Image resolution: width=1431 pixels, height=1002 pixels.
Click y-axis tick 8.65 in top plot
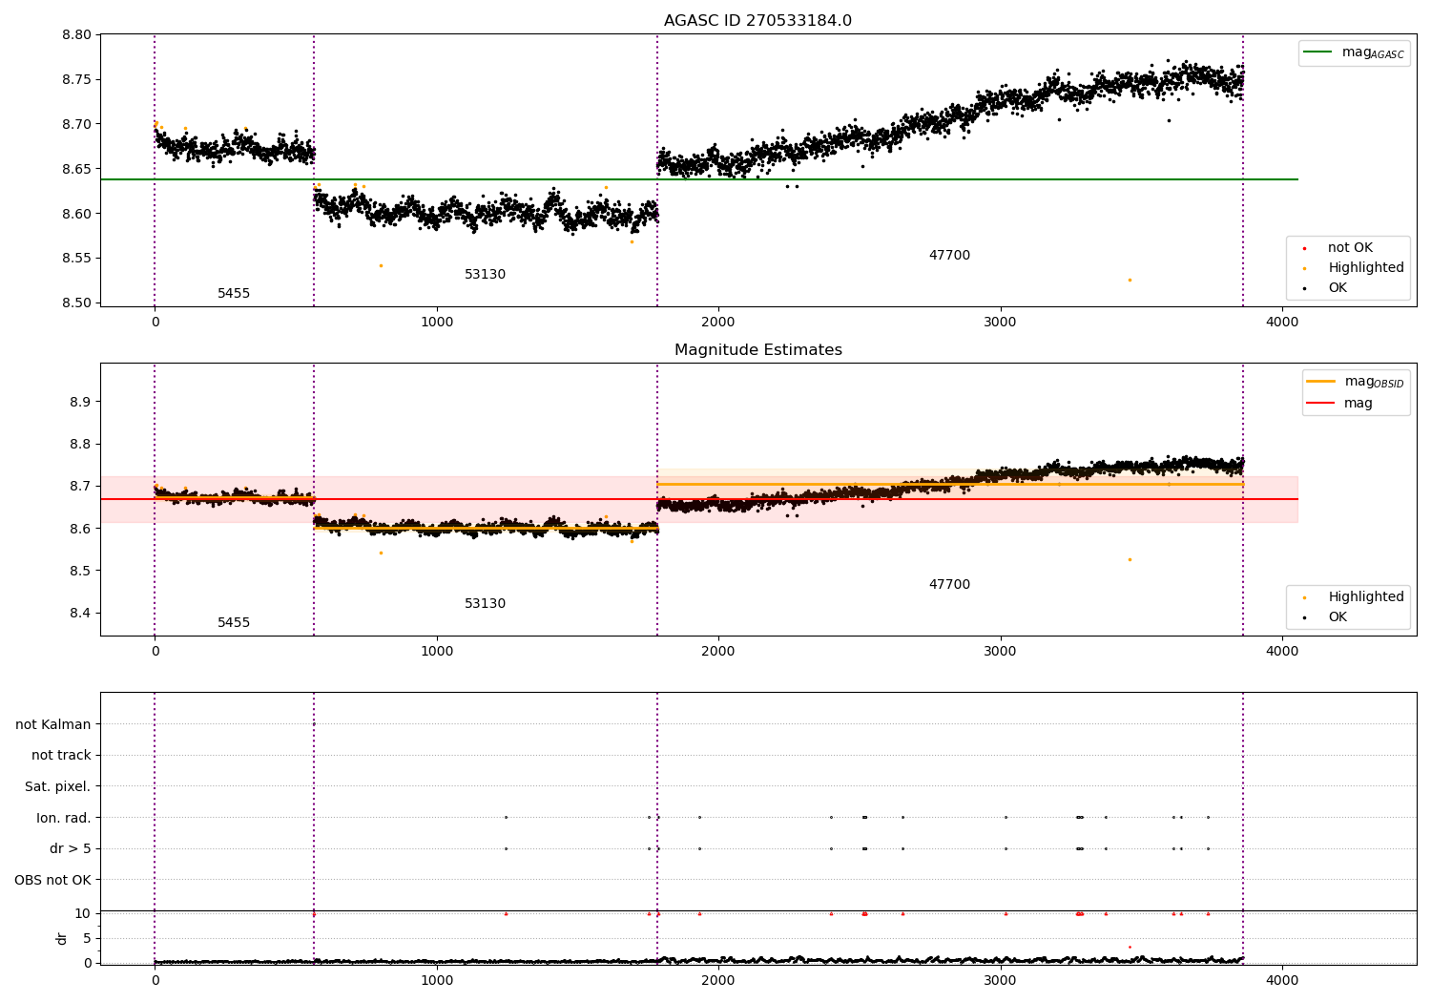point(76,169)
